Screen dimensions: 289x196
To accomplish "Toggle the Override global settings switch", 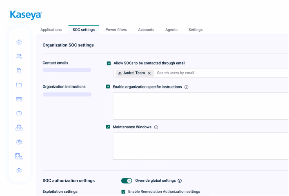I will coord(127,181).
